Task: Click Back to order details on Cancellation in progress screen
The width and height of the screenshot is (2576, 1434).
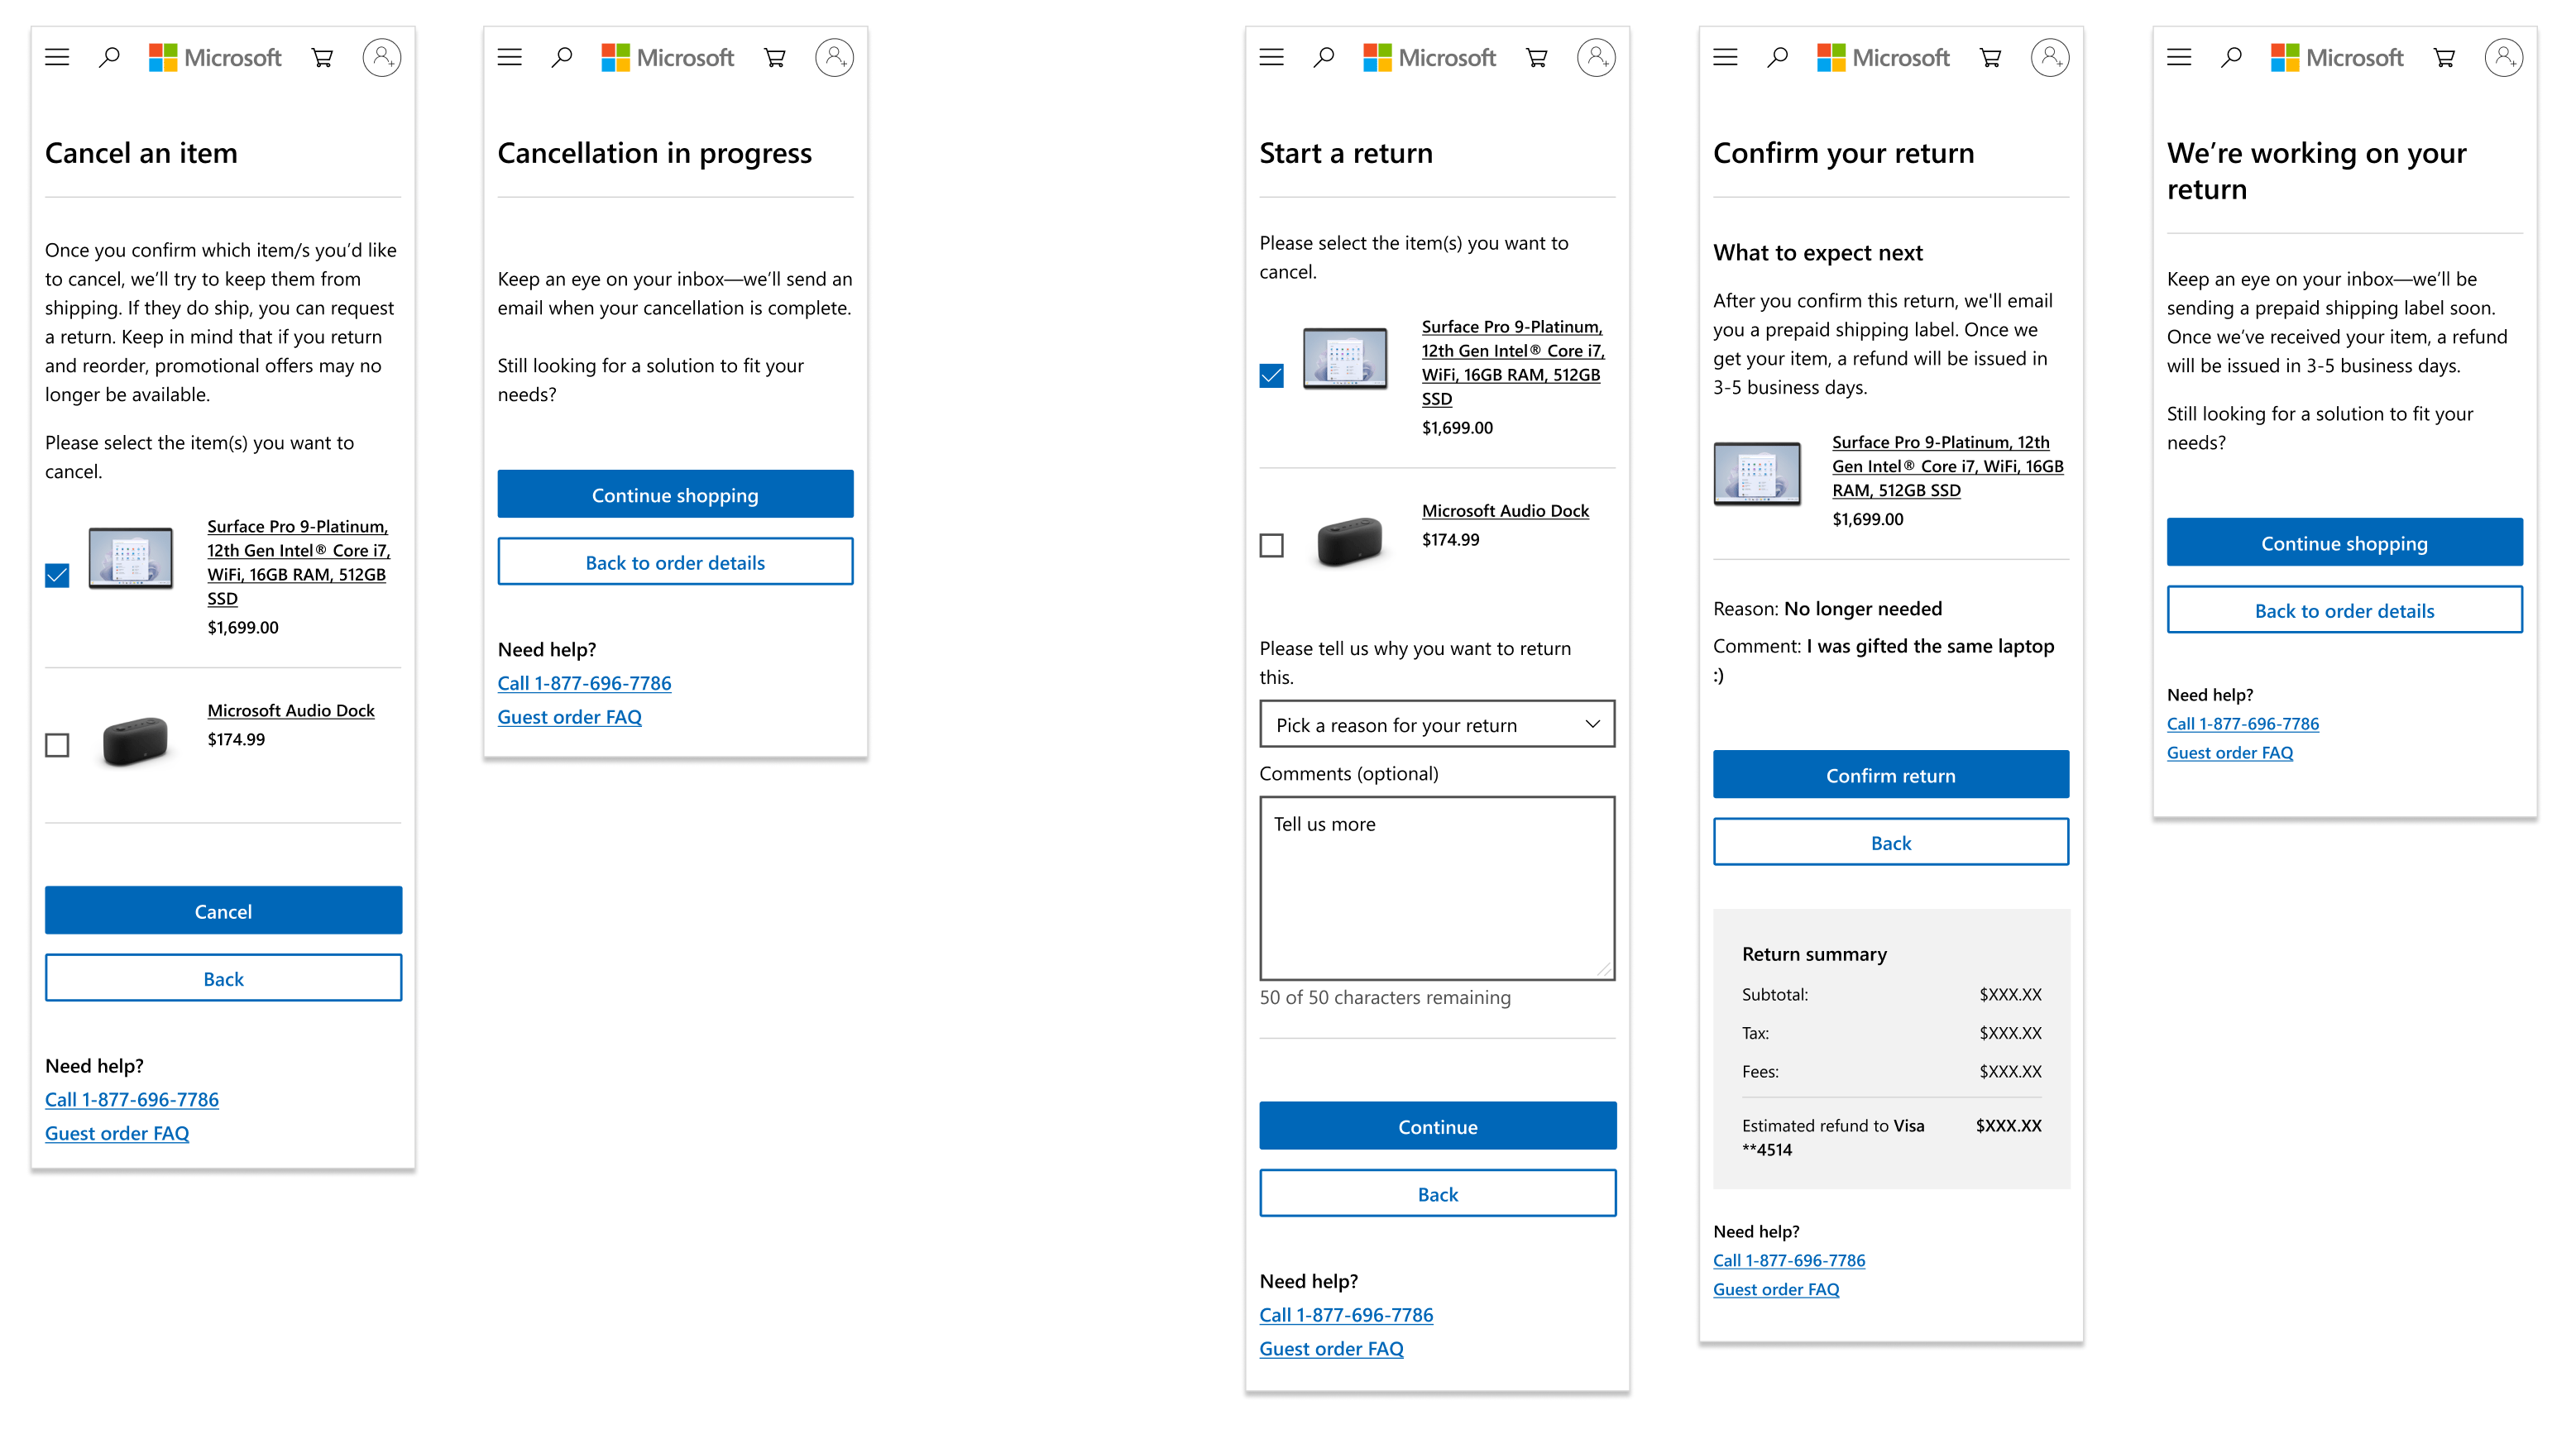Action: tap(675, 562)
